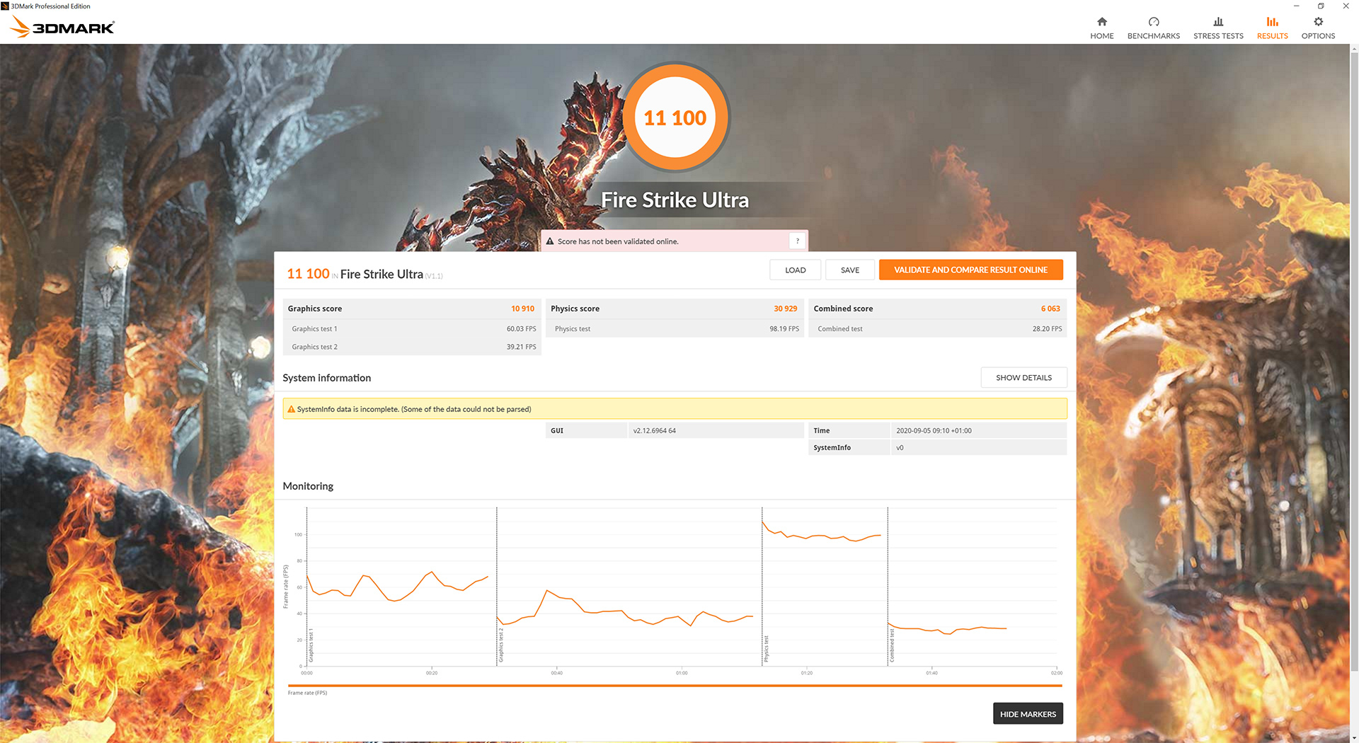Go to the Home icon
The width and height of the screenshot is (1359, 743).
(1101, 22)
